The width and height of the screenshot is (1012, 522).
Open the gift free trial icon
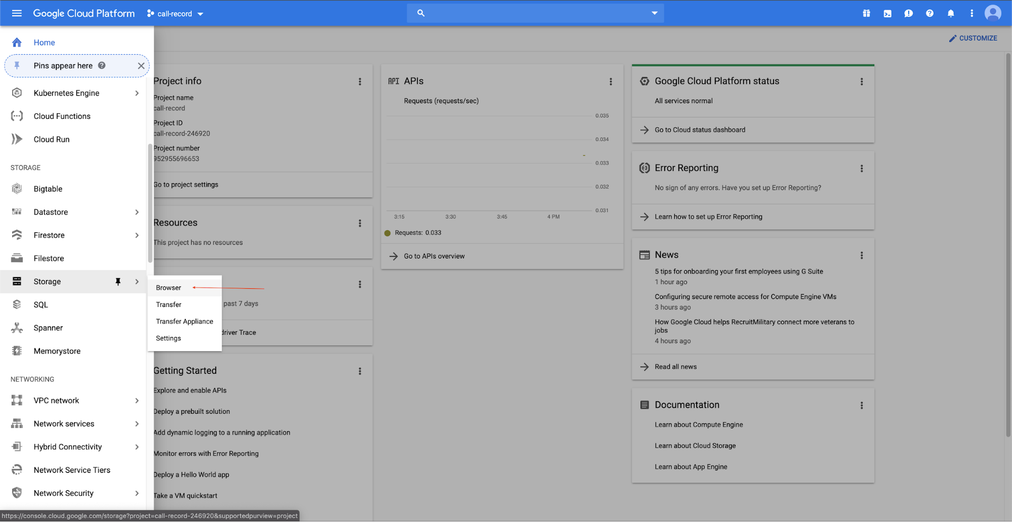click(866, 14)
